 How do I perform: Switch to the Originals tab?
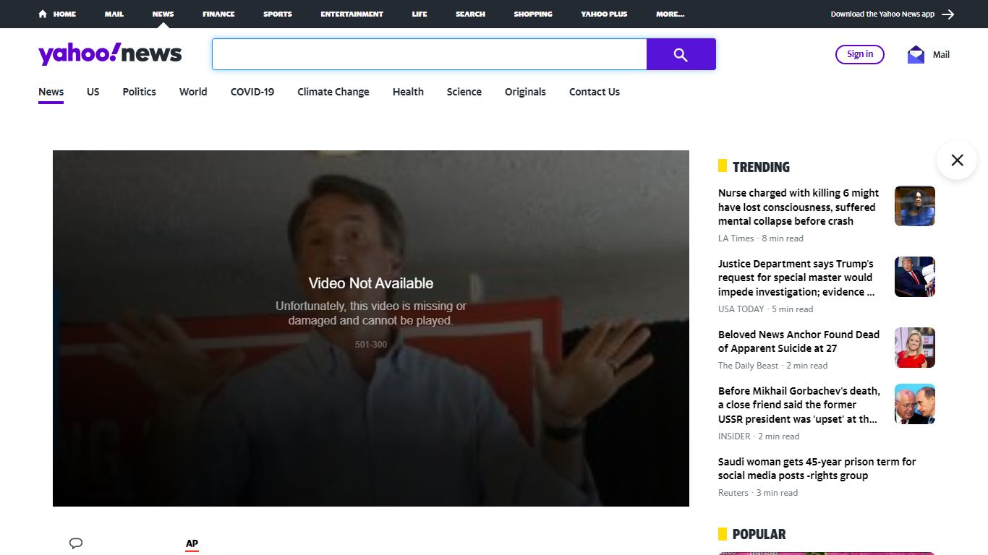click(525, 92)
